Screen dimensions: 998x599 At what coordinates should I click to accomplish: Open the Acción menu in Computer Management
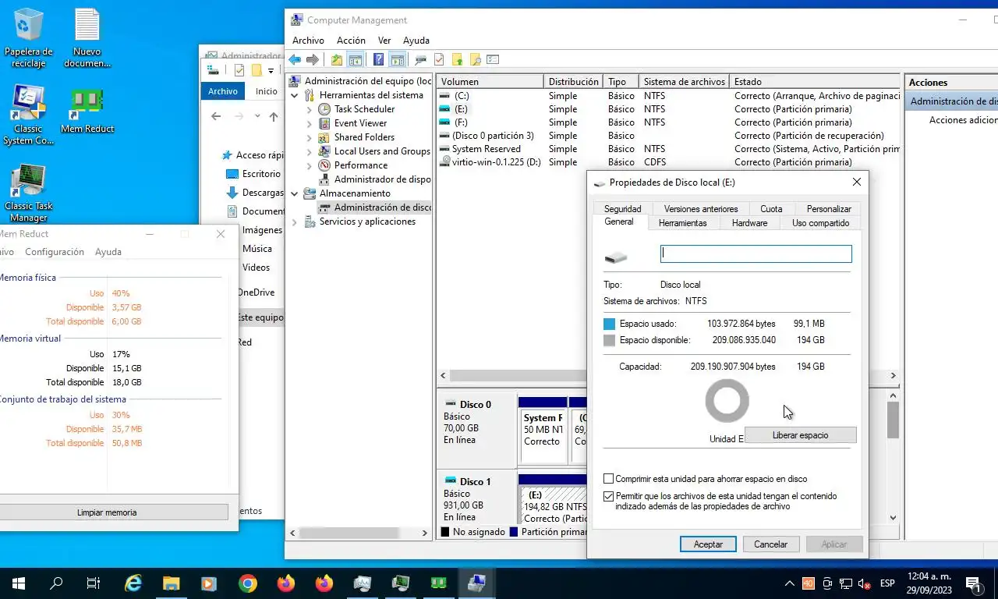coord(351,41)
